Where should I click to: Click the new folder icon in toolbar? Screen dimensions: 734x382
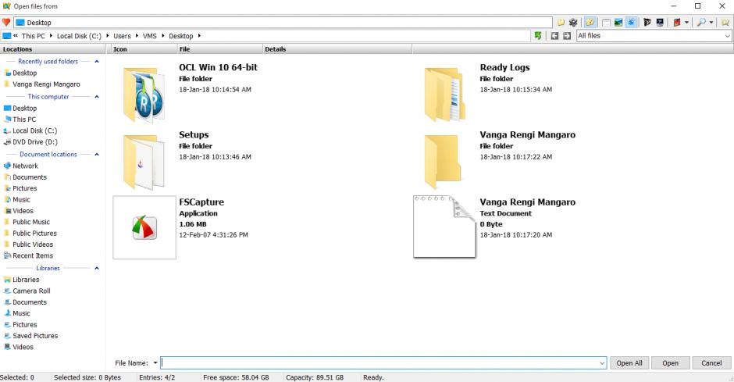561,23
